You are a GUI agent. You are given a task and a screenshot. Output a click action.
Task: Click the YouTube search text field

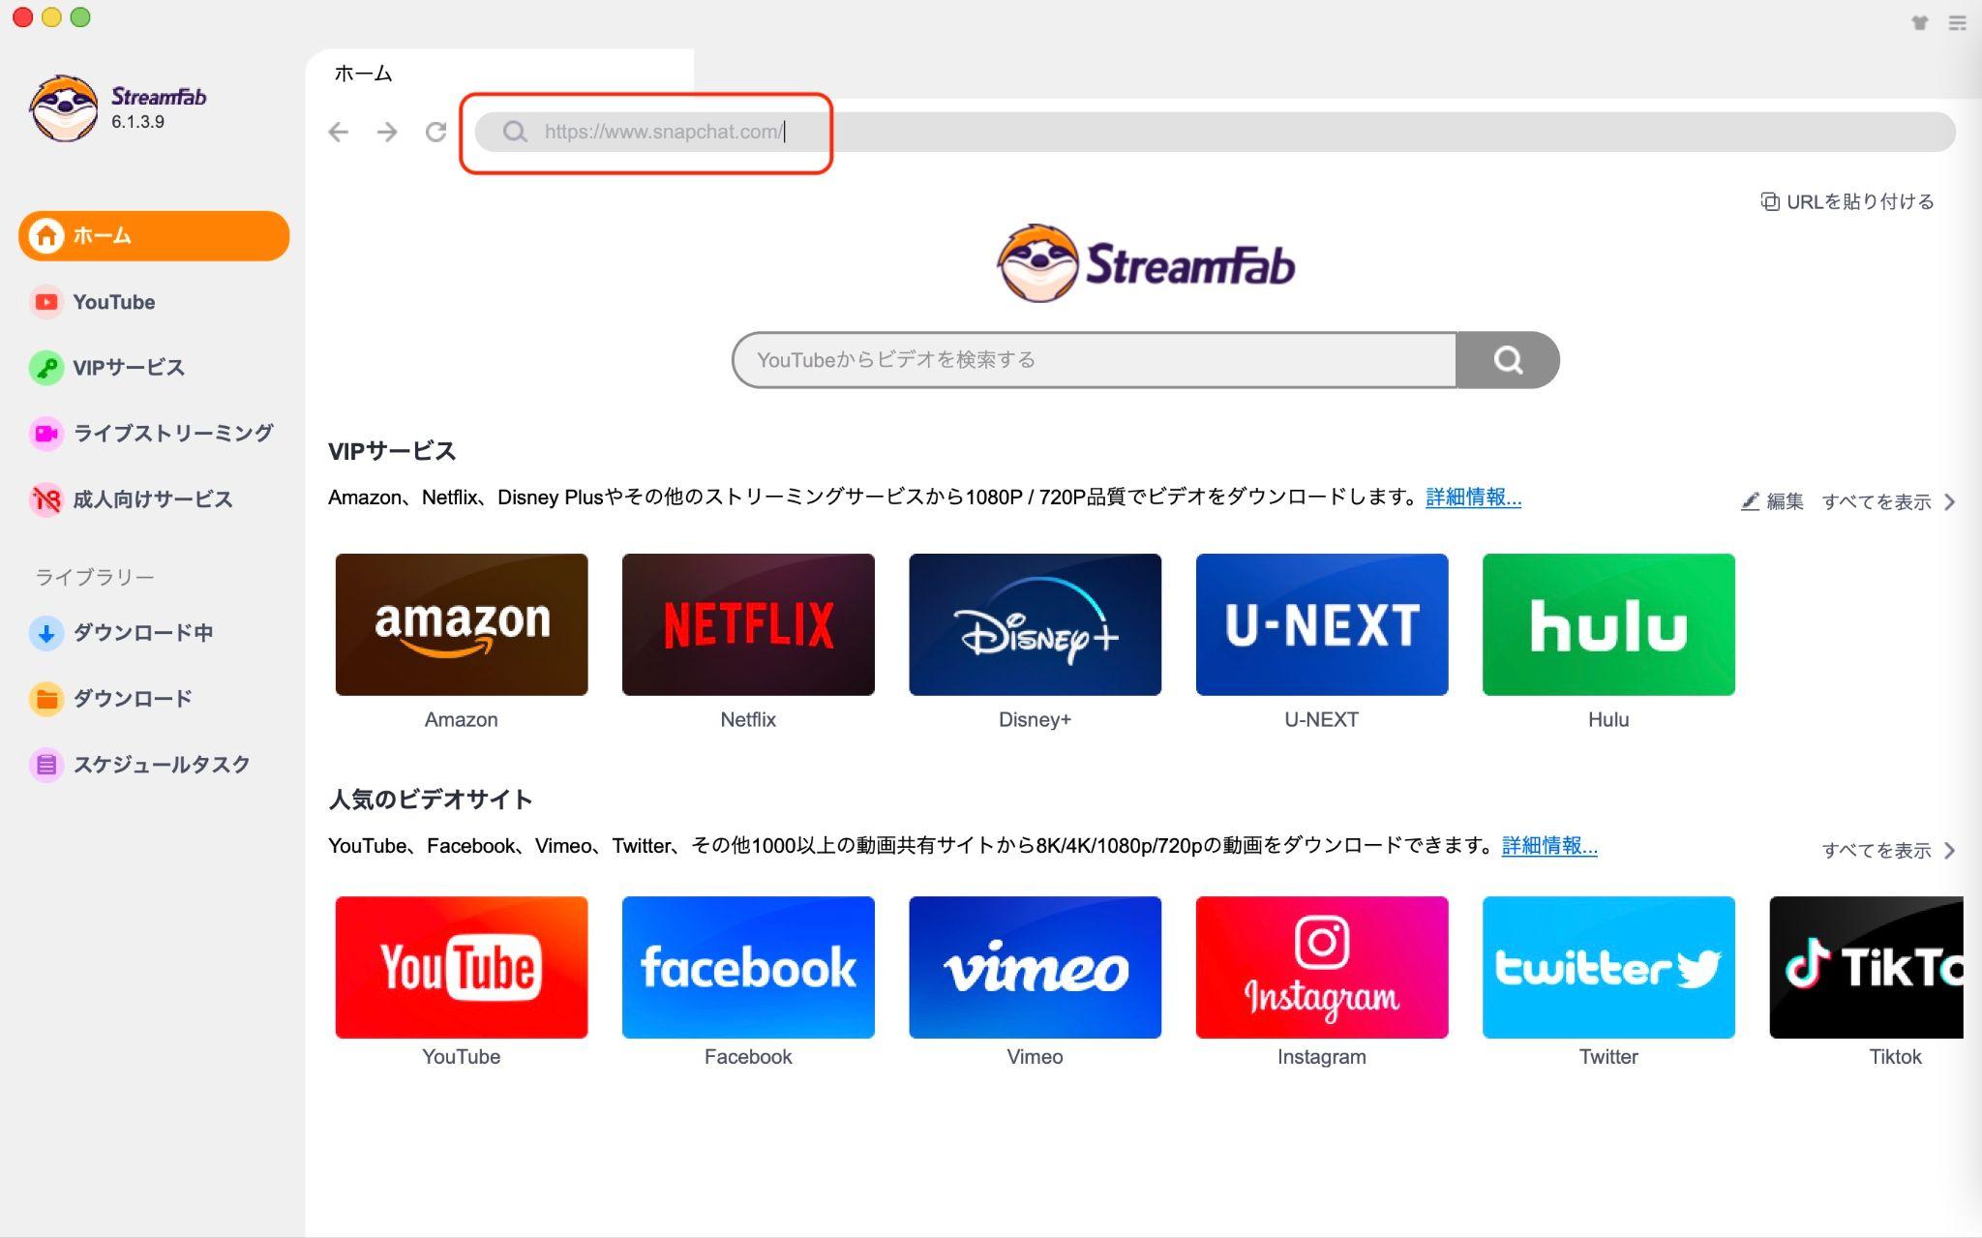[1095, 360]
